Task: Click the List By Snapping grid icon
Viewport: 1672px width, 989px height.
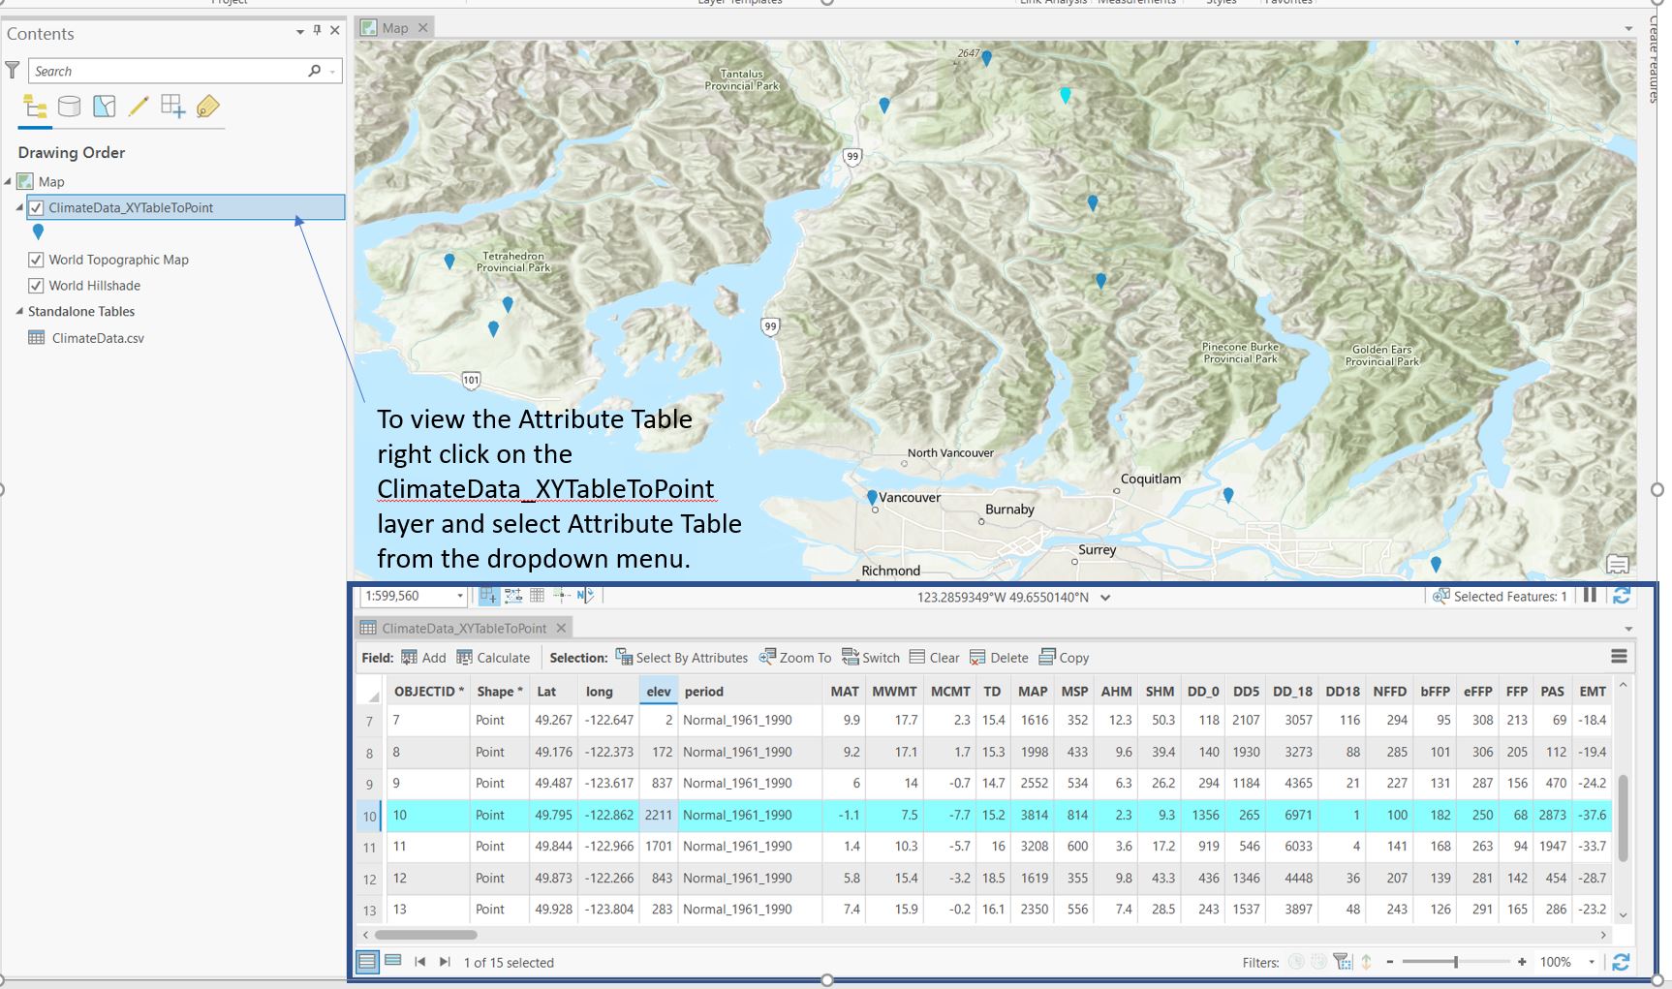Action: [x=172, y=107]
